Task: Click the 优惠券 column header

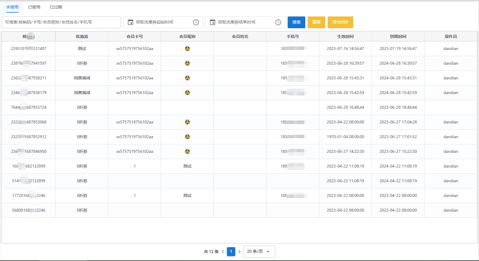Action: [x=82, y=36]
